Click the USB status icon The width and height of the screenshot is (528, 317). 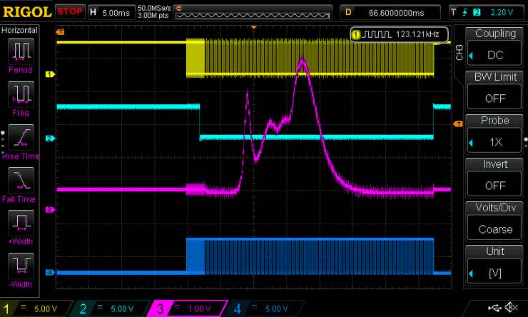(494, 308)
